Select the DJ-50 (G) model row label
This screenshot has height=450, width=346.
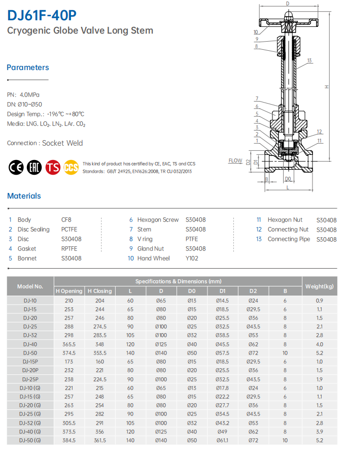[30, 440]
